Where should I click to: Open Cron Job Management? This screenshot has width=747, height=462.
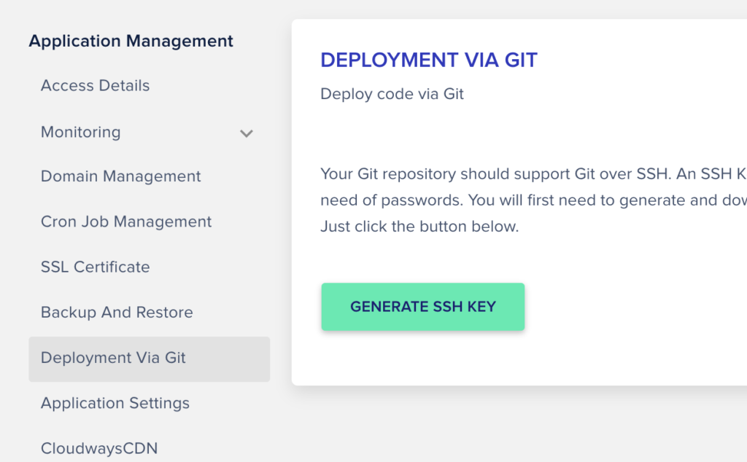[125, 222]
